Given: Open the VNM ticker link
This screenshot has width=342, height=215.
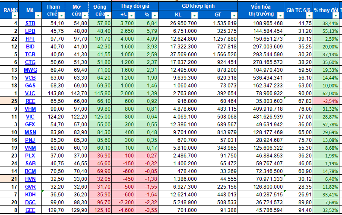Looking at the screenshot, I should (30, 148).
